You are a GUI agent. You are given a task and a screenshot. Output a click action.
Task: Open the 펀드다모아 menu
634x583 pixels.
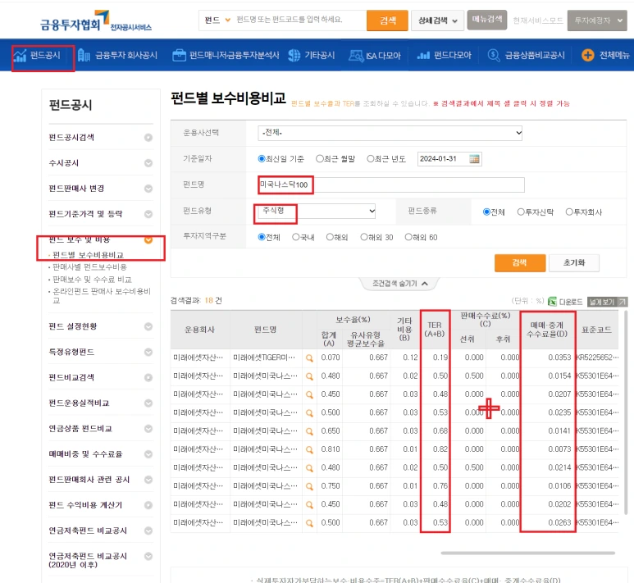tap(444, 55)
